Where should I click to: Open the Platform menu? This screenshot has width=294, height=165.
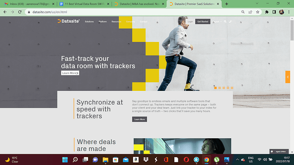coord(103,22)
